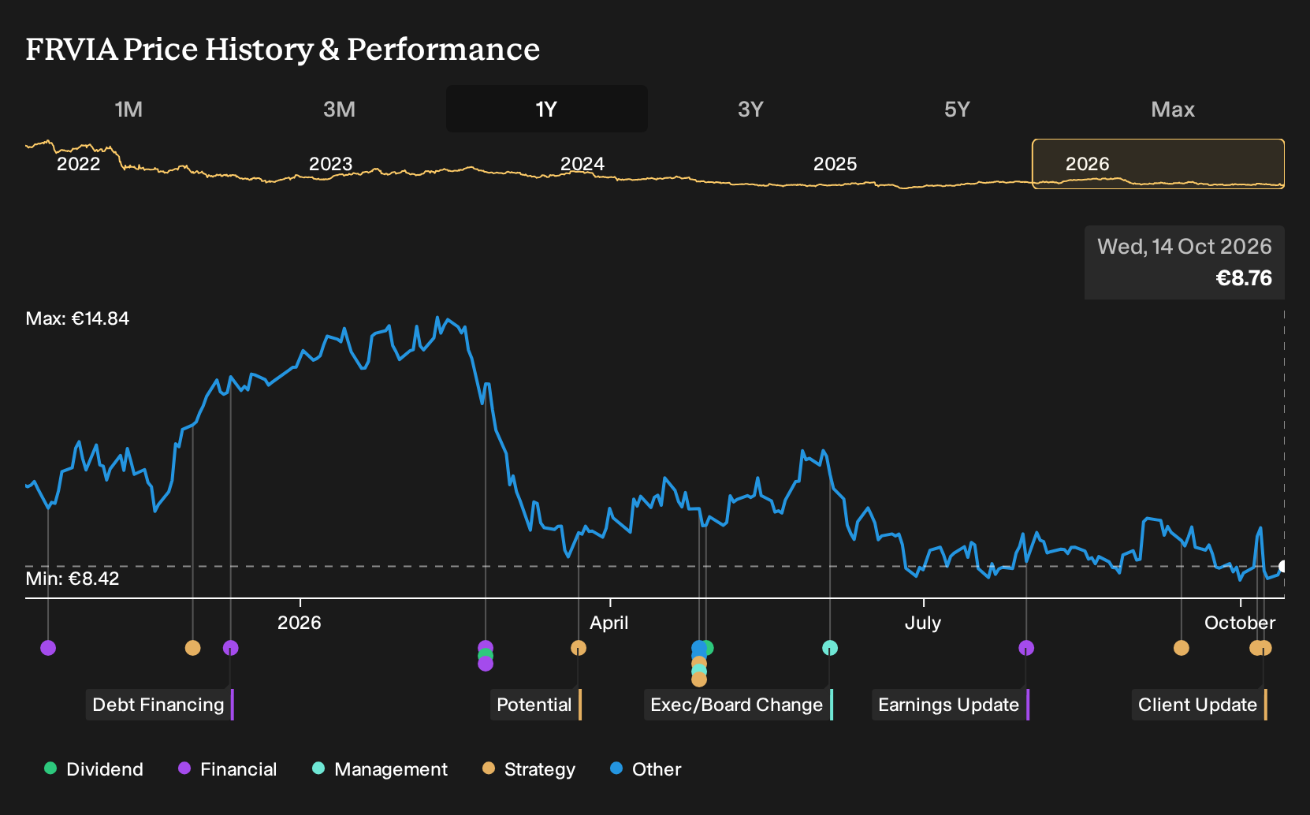
Task: Toggle the Other legend filter
Action: click(x=646, y=769)
